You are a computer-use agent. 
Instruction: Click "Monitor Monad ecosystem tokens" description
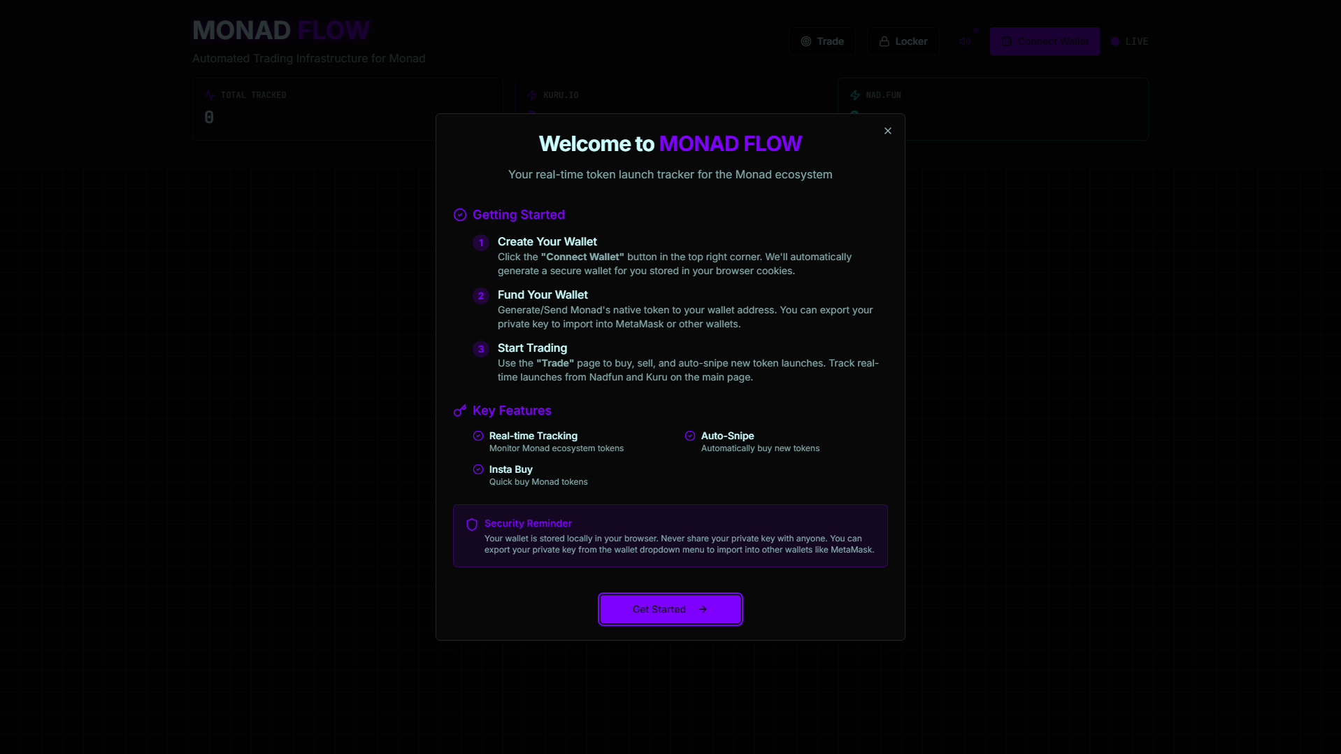click(x=557, y=448)
